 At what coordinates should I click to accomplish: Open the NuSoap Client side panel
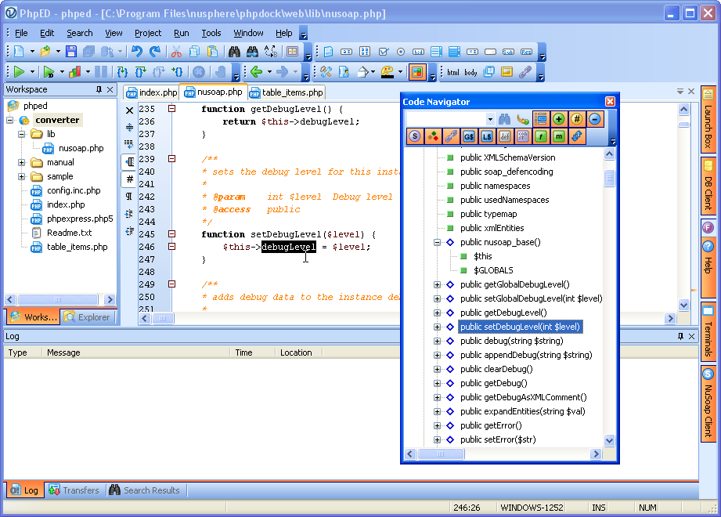click(708, 403)
